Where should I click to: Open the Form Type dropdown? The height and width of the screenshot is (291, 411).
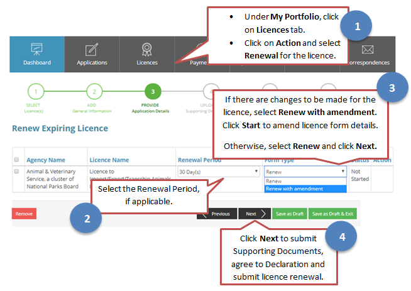pyautogui.click(x=305, y=171)
